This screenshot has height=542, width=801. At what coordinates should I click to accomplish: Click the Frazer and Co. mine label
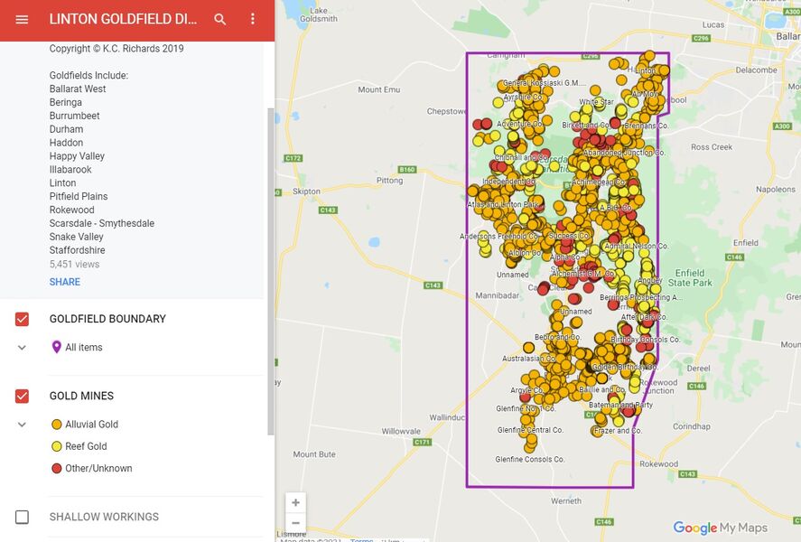[618, 431]
